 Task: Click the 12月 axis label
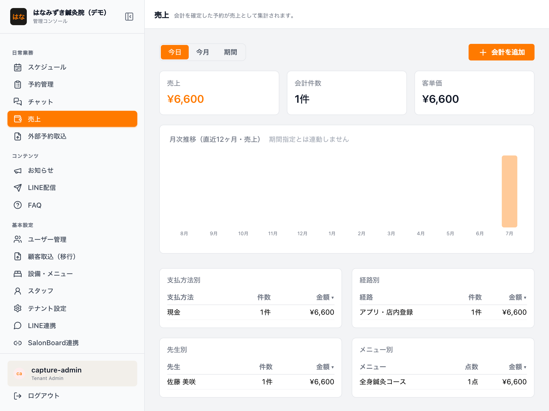pyautogui.click(x=302, y=234)
